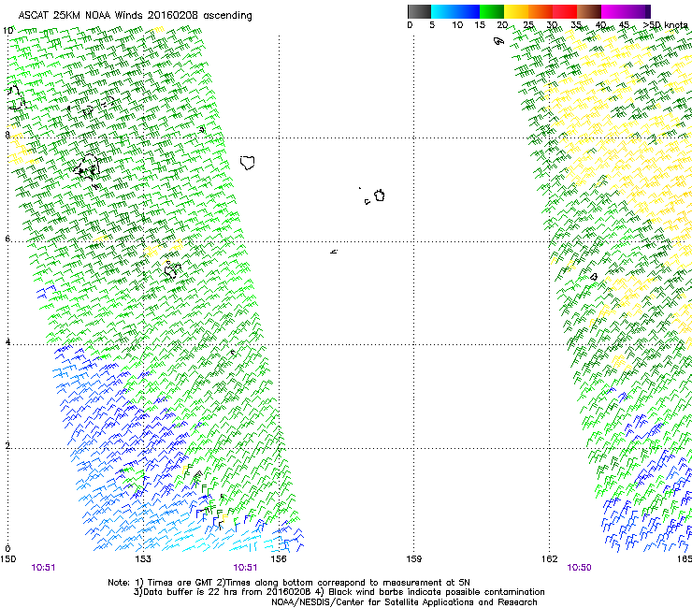The height and width of the screenshot is (608, 692).
Task: Click the atoll outline west of 153E below 8N
Action: tap(87, 167)
